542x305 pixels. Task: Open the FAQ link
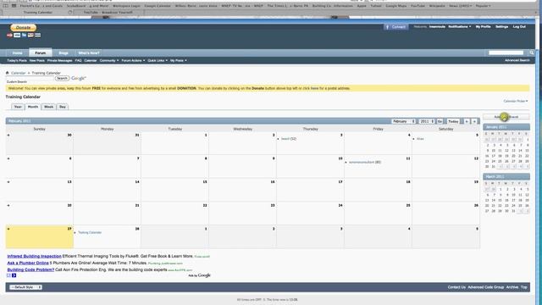point(78,60)
